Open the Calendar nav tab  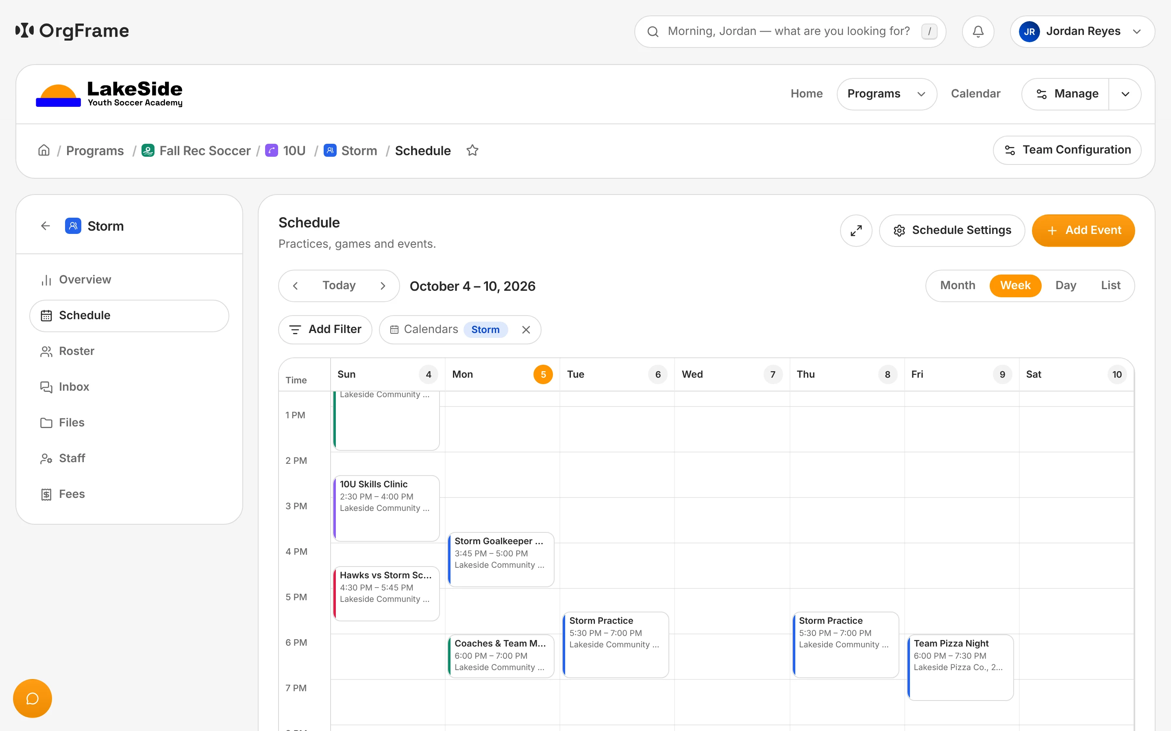[x=975, y=94]
